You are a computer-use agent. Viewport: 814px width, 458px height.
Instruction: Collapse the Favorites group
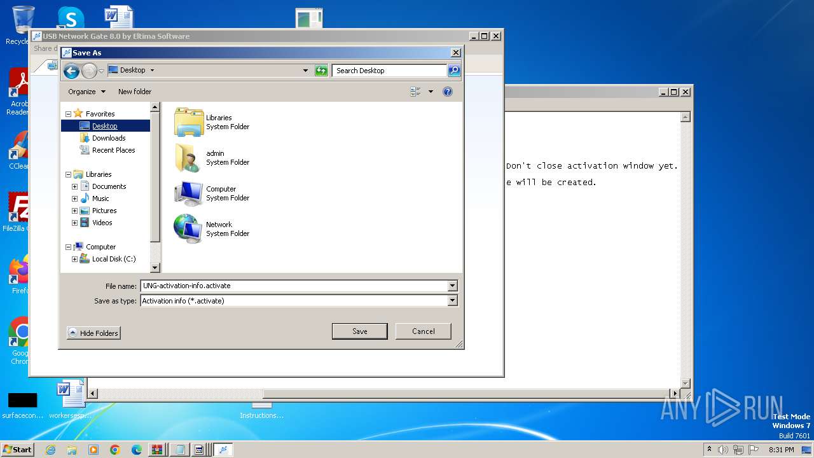(x=68, y=114)
